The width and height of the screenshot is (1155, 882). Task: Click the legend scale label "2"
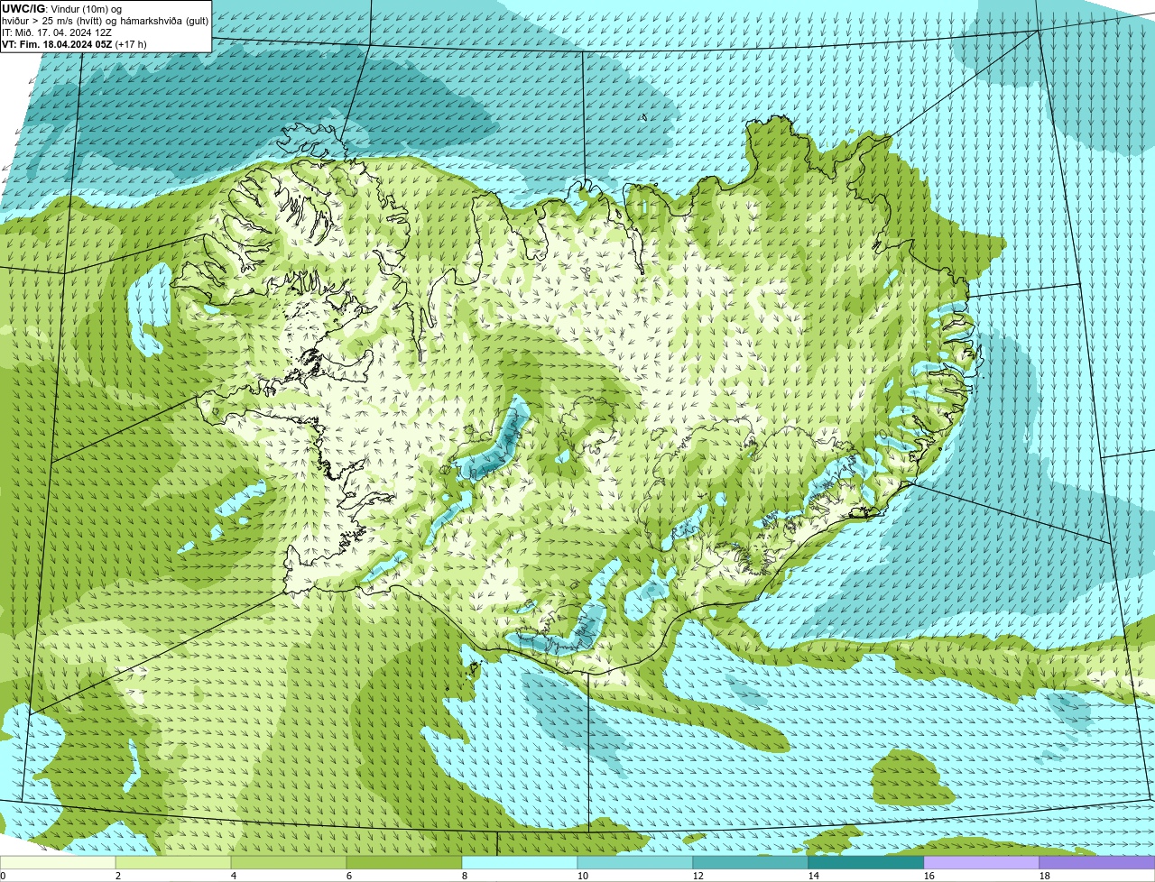118,876
